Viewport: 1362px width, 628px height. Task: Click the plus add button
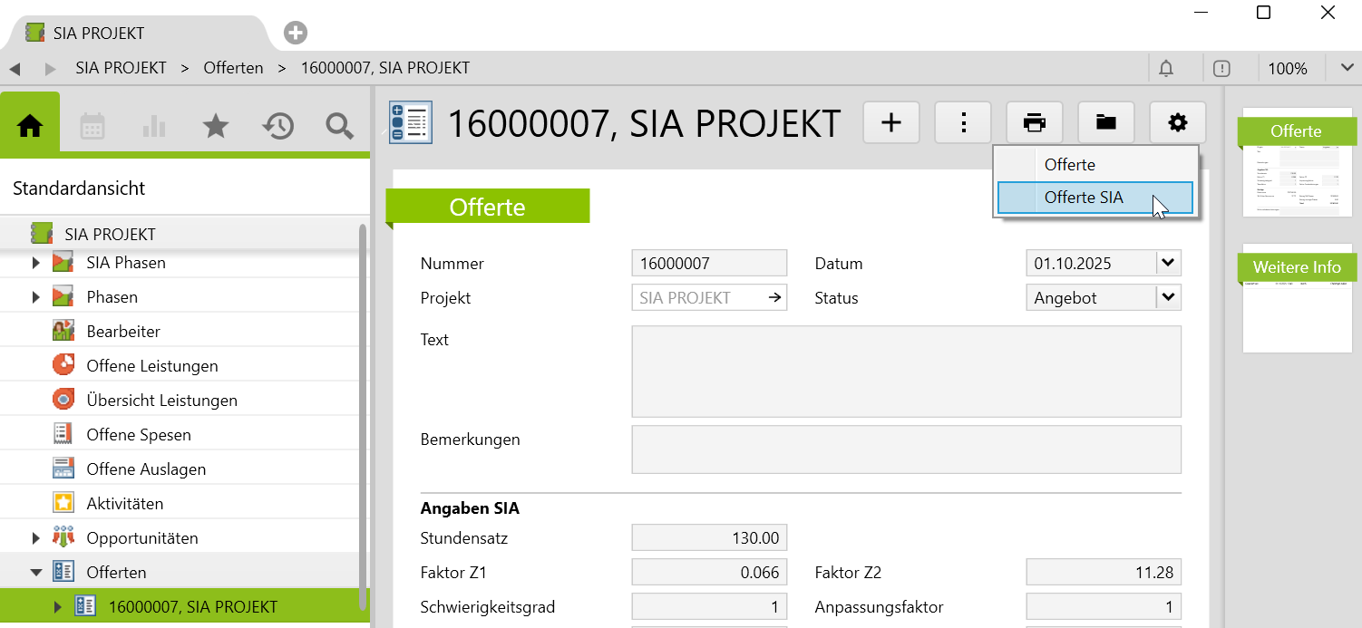pos(890,122)
